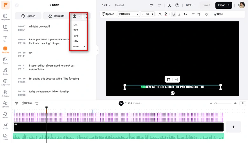Viewport: 248px width, 143px height.
Task: Click the Translate button
Action: 56,16
